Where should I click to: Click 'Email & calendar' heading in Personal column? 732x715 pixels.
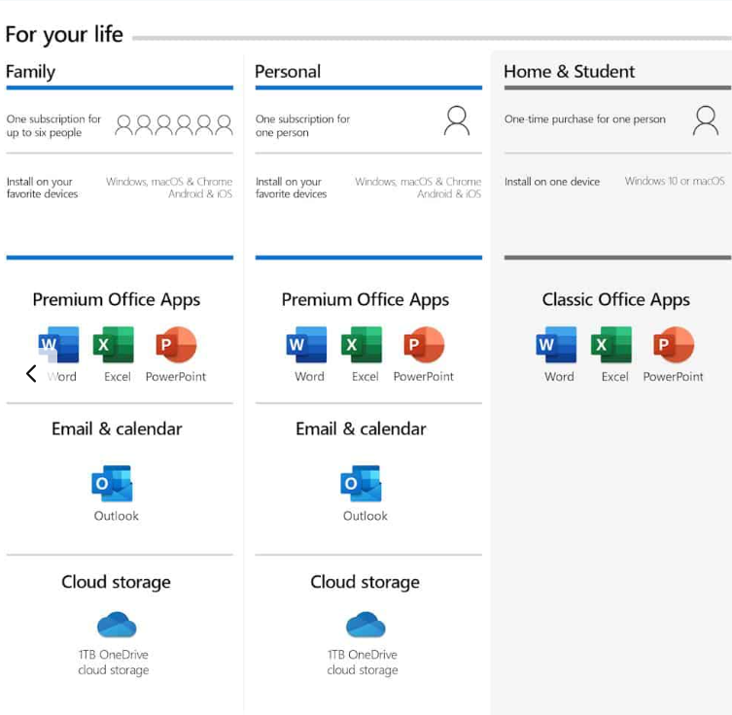tap(361, 428)
